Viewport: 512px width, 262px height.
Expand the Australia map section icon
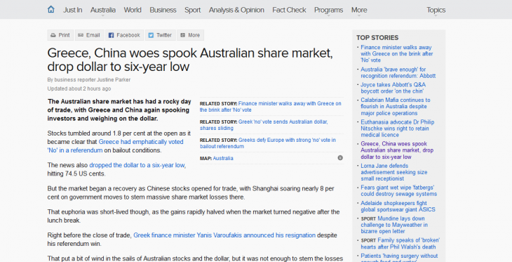click(340, 158)
